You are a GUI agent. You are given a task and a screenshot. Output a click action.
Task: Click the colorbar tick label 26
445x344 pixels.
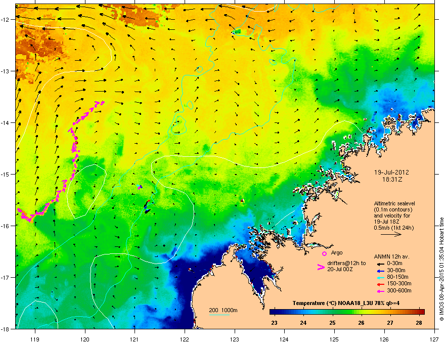point(361,322)
